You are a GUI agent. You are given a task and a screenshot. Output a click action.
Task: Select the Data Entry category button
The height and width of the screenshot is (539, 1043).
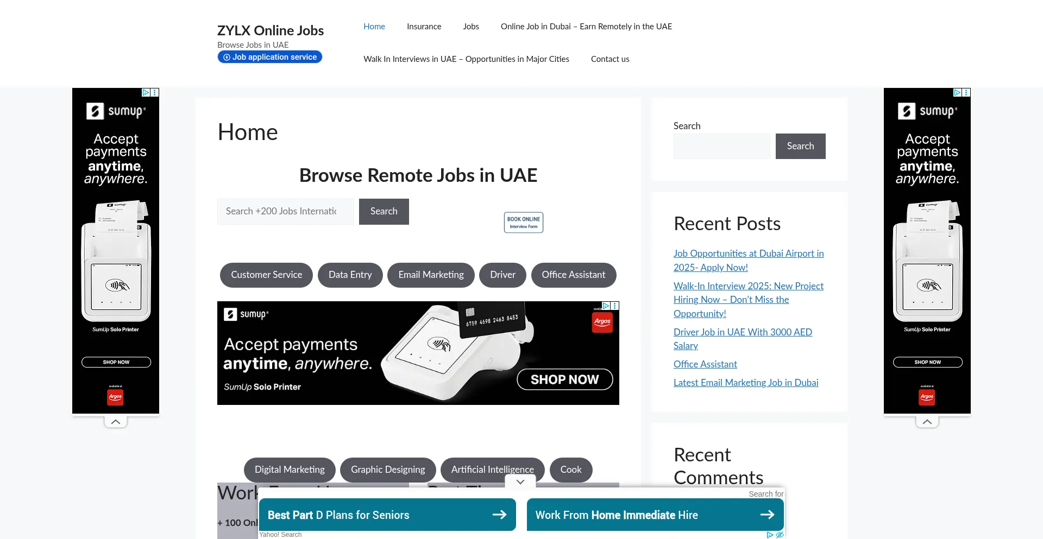tap(350, 275)
